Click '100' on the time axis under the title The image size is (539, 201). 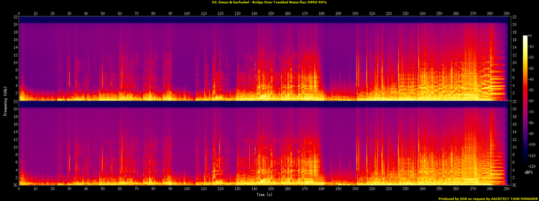pos(187,13)
